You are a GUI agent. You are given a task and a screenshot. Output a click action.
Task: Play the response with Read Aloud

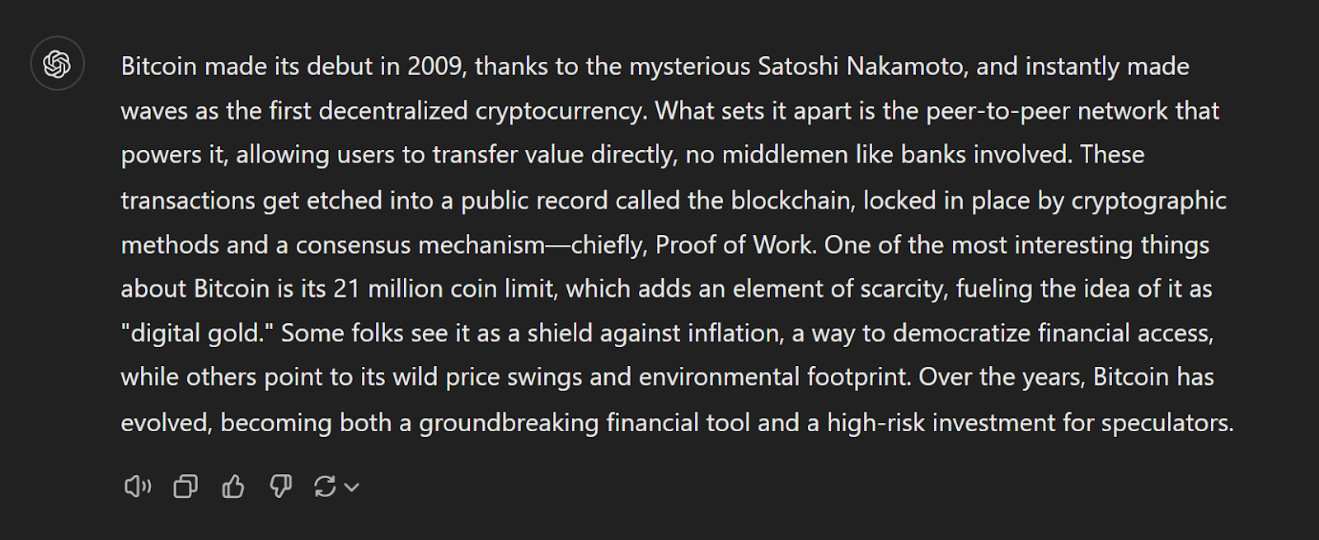[138, 487]
